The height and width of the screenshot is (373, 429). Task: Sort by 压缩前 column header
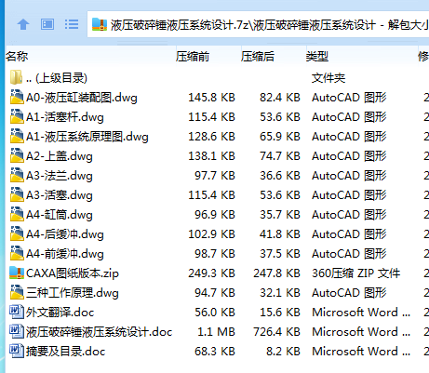193,57
